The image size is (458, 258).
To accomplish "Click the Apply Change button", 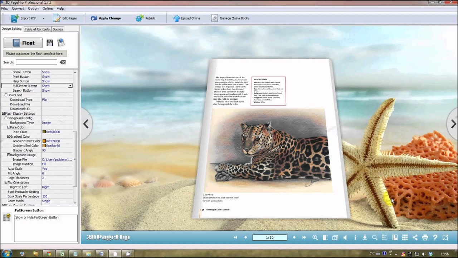I will pyautogui.click(x=106, y=18).
